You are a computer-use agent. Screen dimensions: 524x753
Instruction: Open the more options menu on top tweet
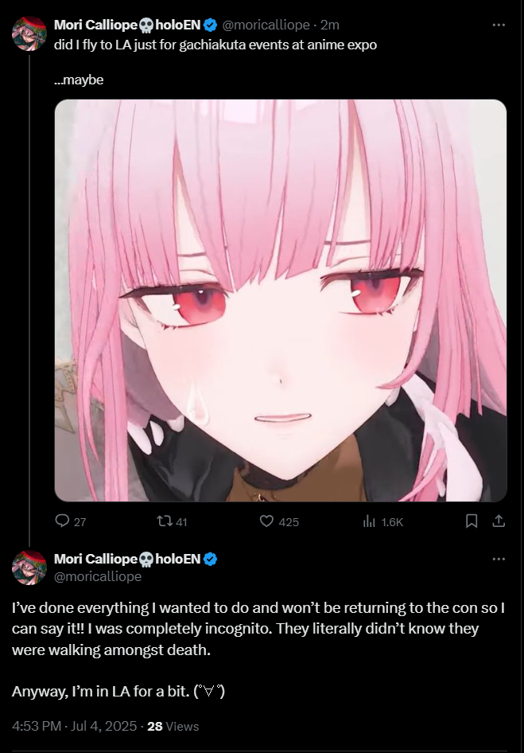(x=499, y=25)
